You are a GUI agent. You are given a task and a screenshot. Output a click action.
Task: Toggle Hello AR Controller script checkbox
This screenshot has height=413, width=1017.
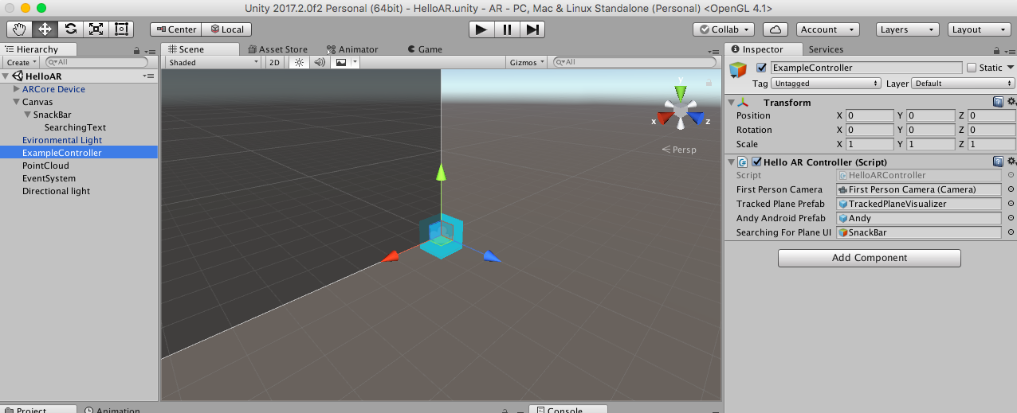756,162
